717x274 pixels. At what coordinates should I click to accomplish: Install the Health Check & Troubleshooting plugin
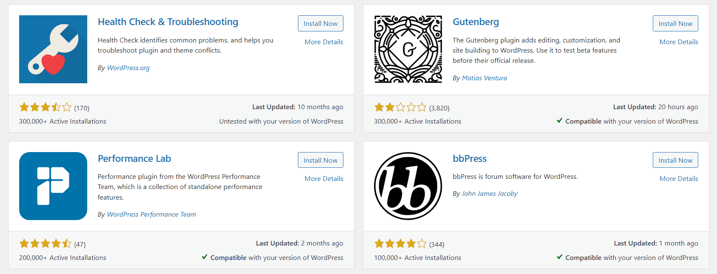pyautogui.click(x=320, y=23)
